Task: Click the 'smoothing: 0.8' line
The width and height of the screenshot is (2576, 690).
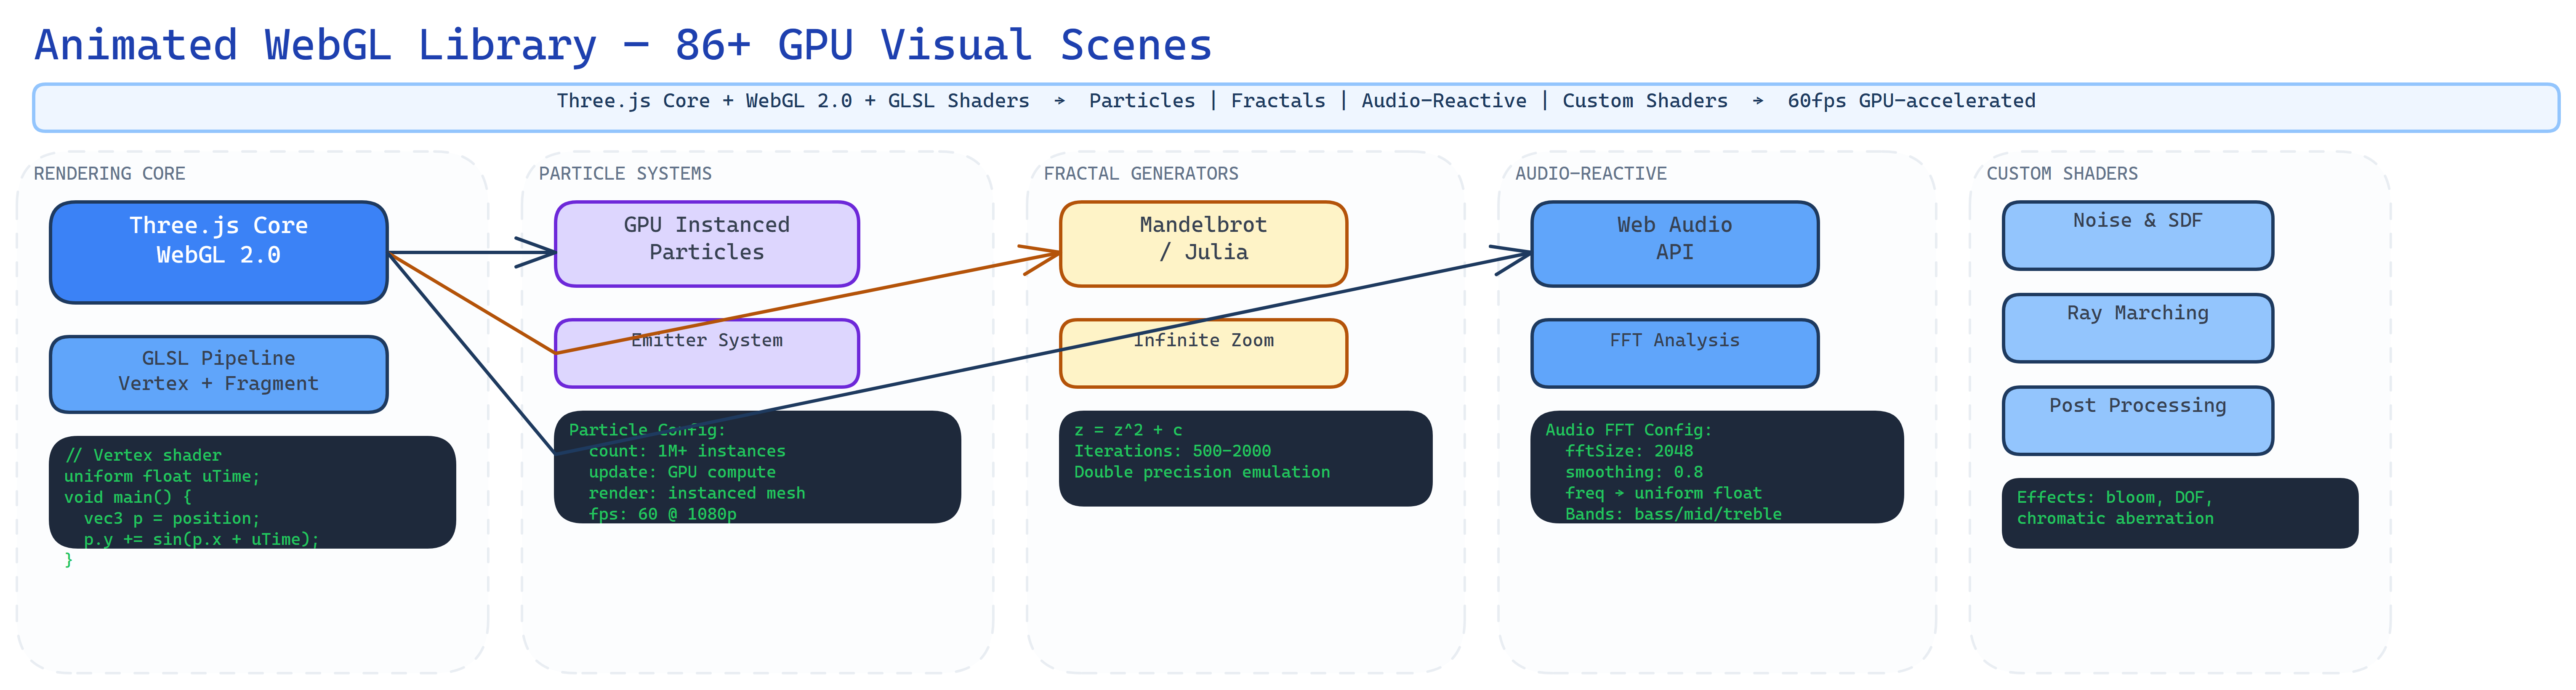Action: click(1634, 472)
